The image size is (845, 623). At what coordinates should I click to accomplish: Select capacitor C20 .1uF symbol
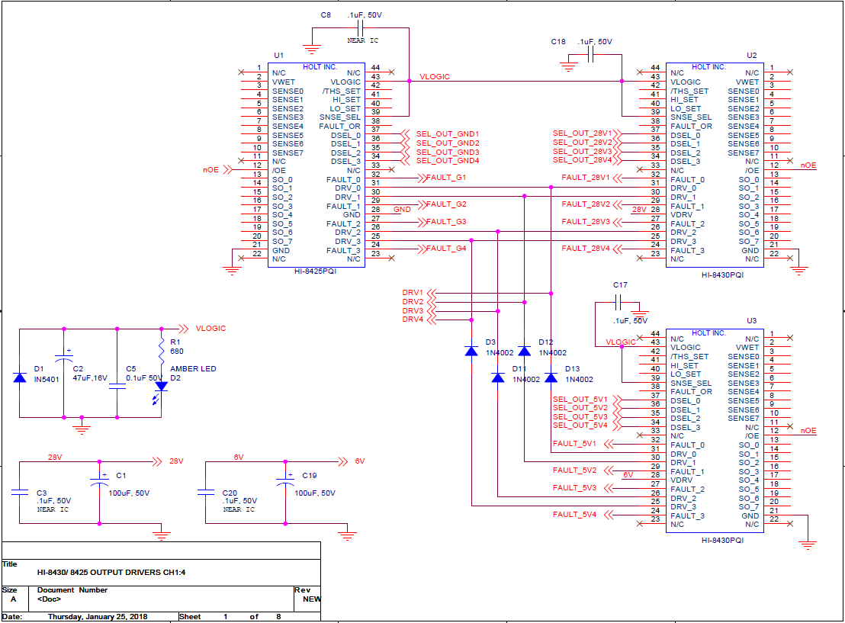click(x=205, y=492)
